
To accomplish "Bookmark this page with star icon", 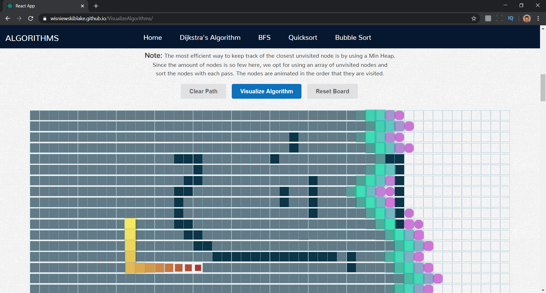I will 473,18.
